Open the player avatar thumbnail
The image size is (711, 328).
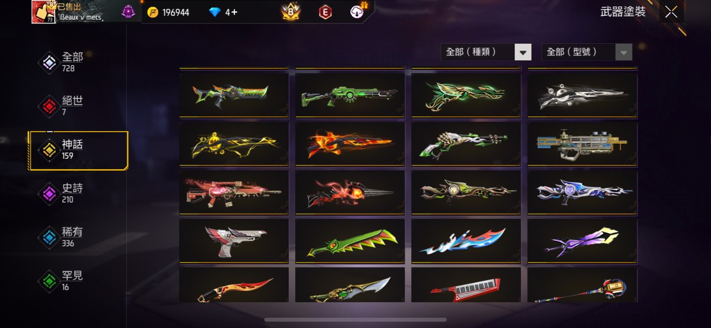(43, 12)
